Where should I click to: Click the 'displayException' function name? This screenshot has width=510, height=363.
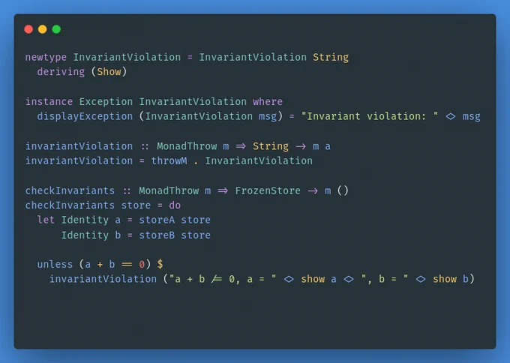pyautogui.click(x=85, y=116)
